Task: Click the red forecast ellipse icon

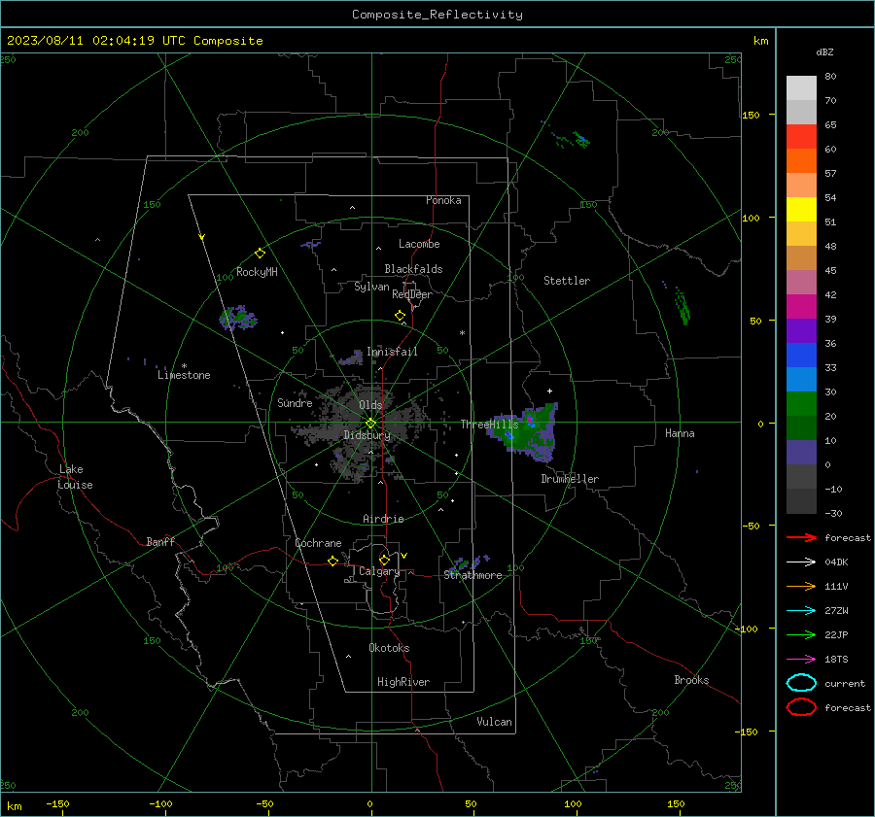Action: click(x=801, y=707)
